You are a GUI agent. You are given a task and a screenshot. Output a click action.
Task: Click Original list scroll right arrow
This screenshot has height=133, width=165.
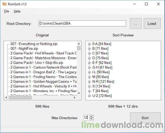click(x=74, y=97)
